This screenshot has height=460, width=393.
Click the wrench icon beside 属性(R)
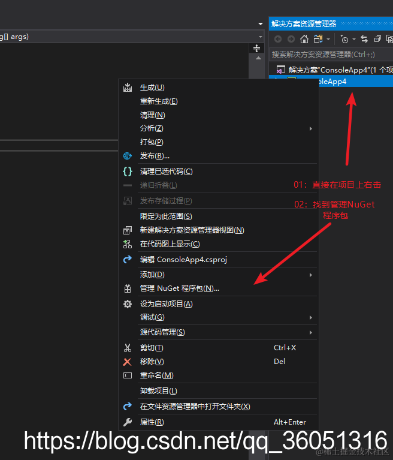point(128,422)
